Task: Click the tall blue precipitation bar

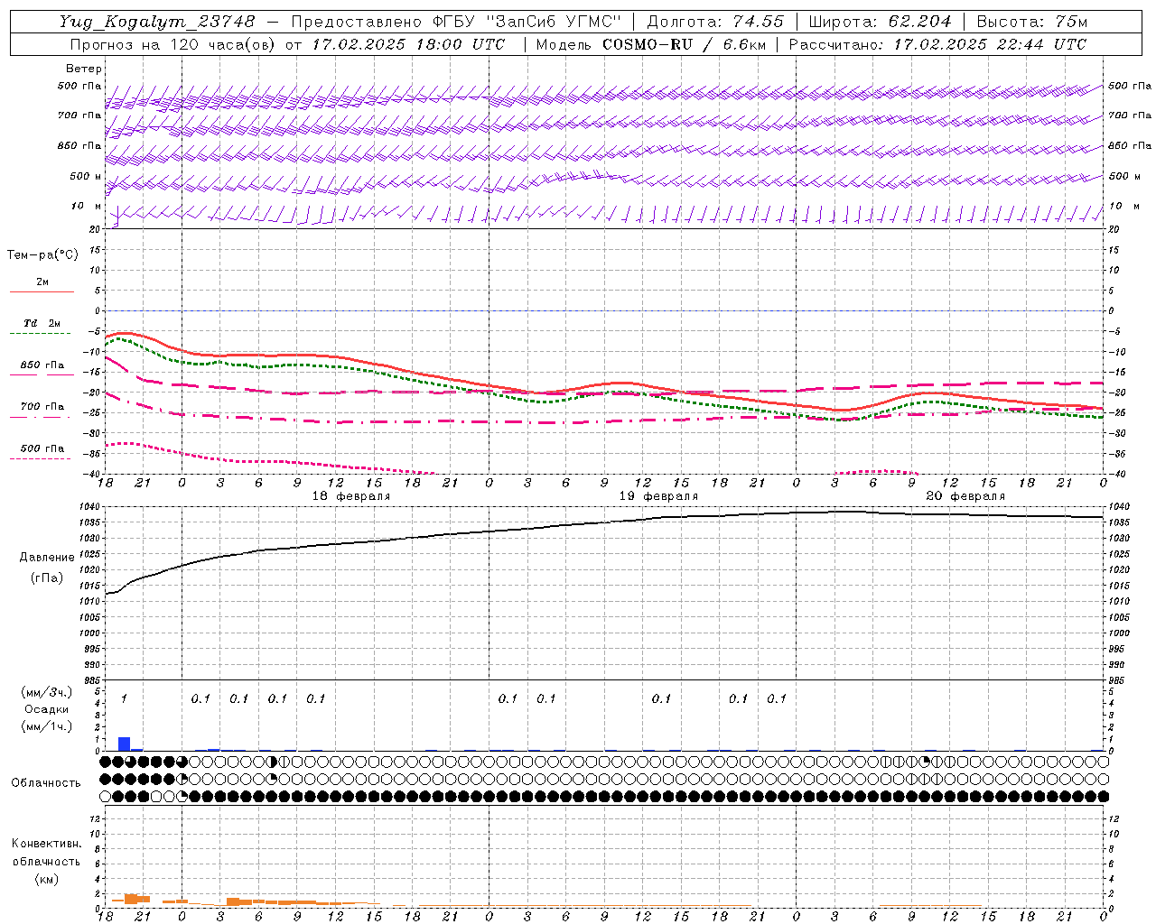Action: click(x=124, y=744)
